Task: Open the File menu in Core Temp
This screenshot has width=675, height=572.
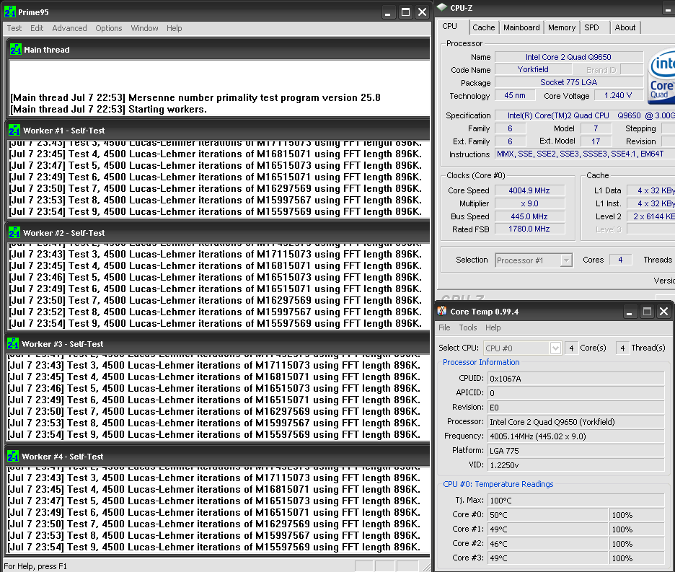Action: 444,327
